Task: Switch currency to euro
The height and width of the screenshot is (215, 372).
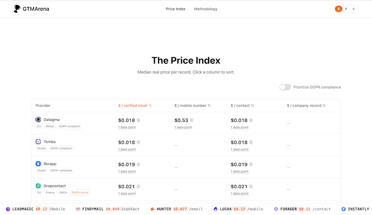Action: click(x=346, y=9)
